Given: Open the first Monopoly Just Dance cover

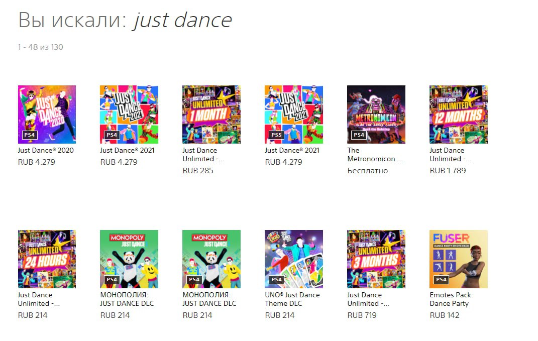Looking at the screenshot, I should point(129,259).
